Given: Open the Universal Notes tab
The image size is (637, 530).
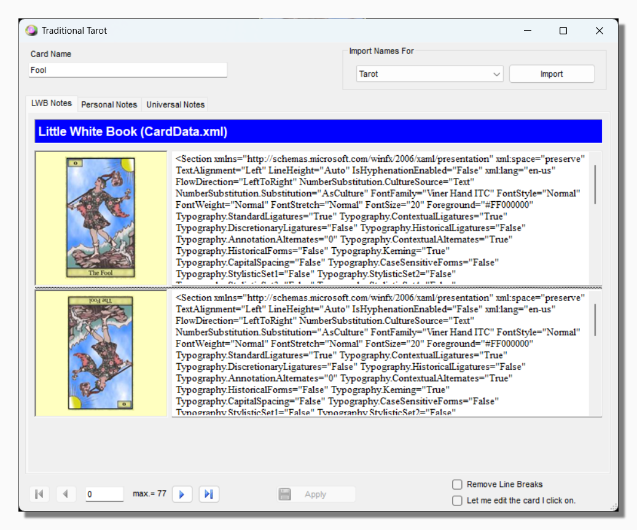Looking at the screenshot, I should [x=176, y=104].
